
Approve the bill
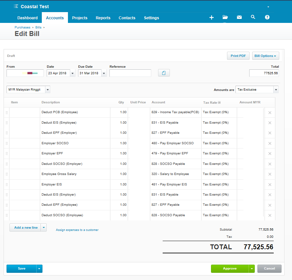pos(230,269)
